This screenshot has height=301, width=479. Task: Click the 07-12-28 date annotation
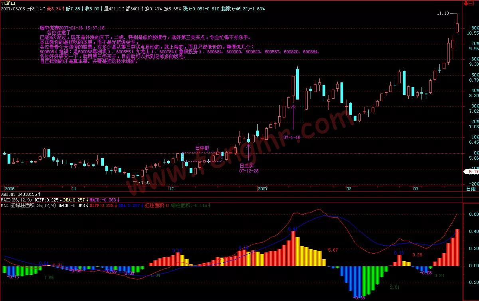[248, 170]
